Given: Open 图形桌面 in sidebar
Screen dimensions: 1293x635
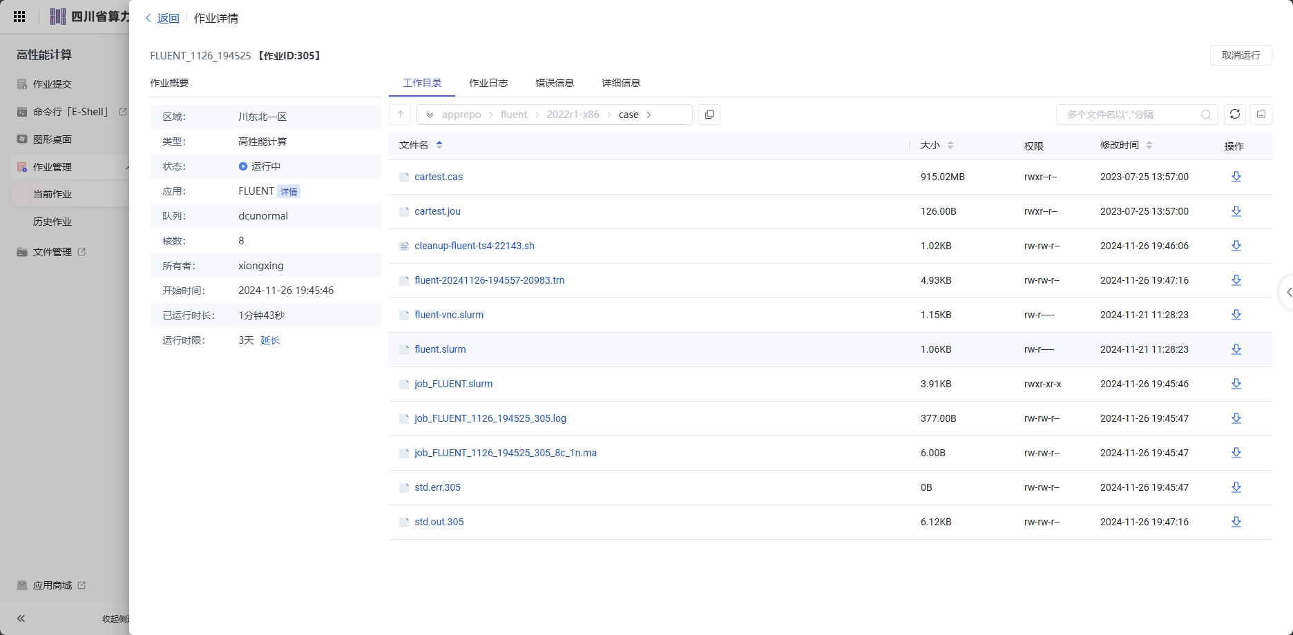Looking at the screenshot, I should pos(52,139).
